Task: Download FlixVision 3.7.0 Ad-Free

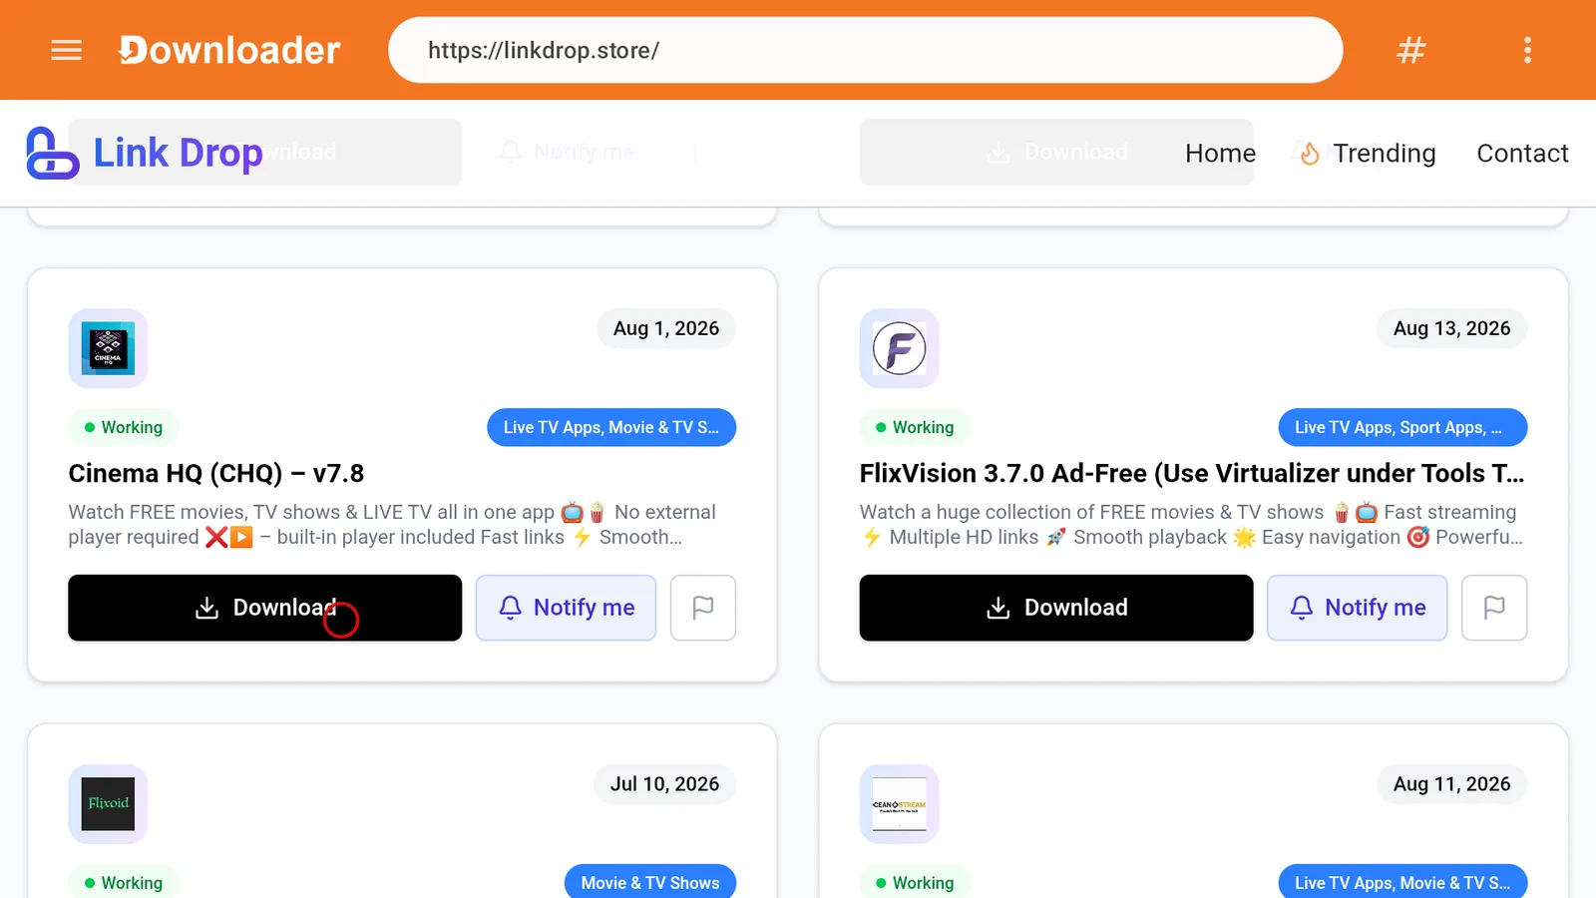Action: point(1056,608)
